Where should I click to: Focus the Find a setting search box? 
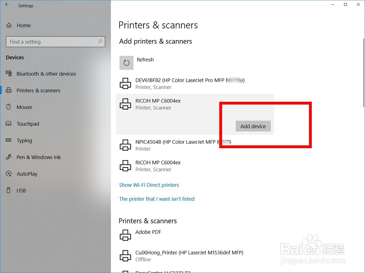(x=55, y=42)
